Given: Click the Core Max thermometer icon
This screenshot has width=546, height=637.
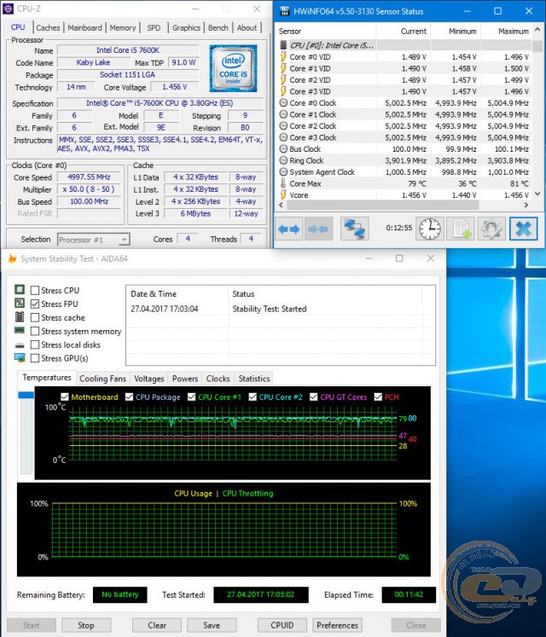Looking at the screenshot, I should point(283,183).
